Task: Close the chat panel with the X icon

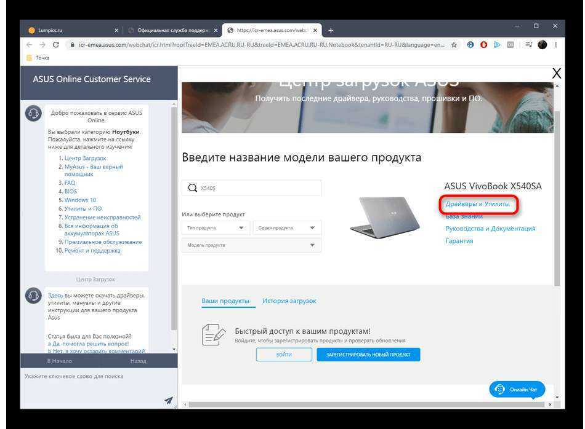Action: tap(556, 74)
